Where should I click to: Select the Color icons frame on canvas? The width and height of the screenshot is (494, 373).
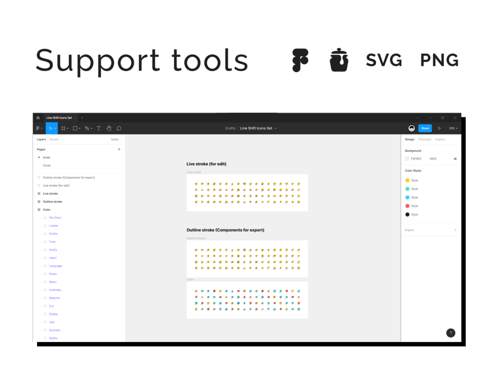pos(247,300)
